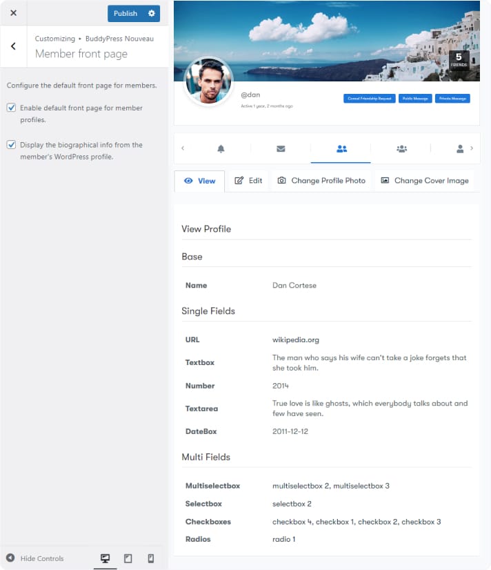Click the profile person icon tab
This screenshot has height=570, width=491.
460,148
